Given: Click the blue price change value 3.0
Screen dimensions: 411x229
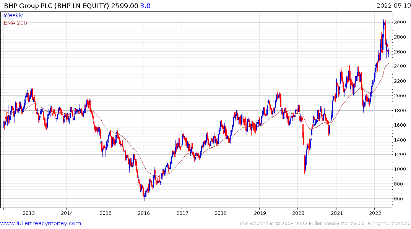Looking at the screenshot, I should coord(146,6).
